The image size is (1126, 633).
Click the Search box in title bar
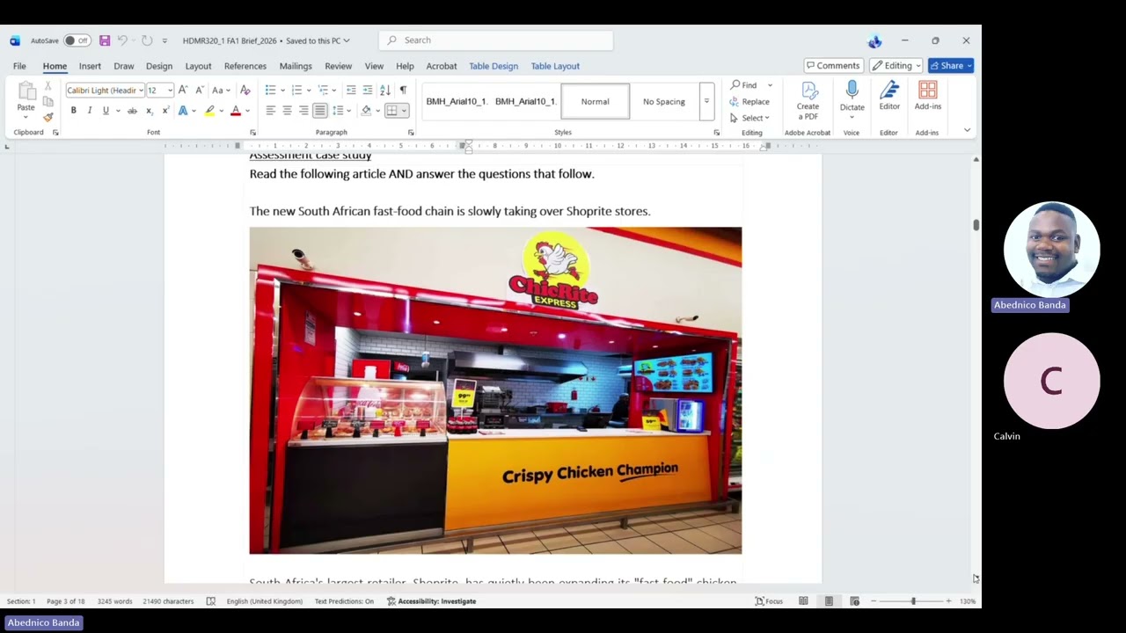coord(496,40)
